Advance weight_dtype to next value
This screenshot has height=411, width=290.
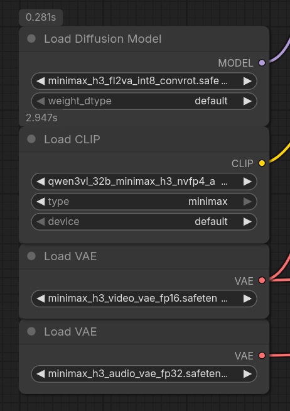coord(247,101)
